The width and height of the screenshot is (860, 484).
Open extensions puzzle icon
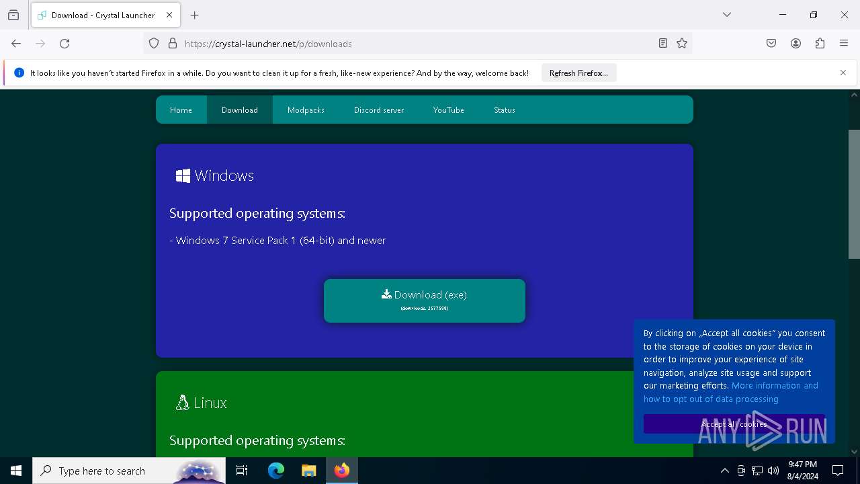[820, 44]
